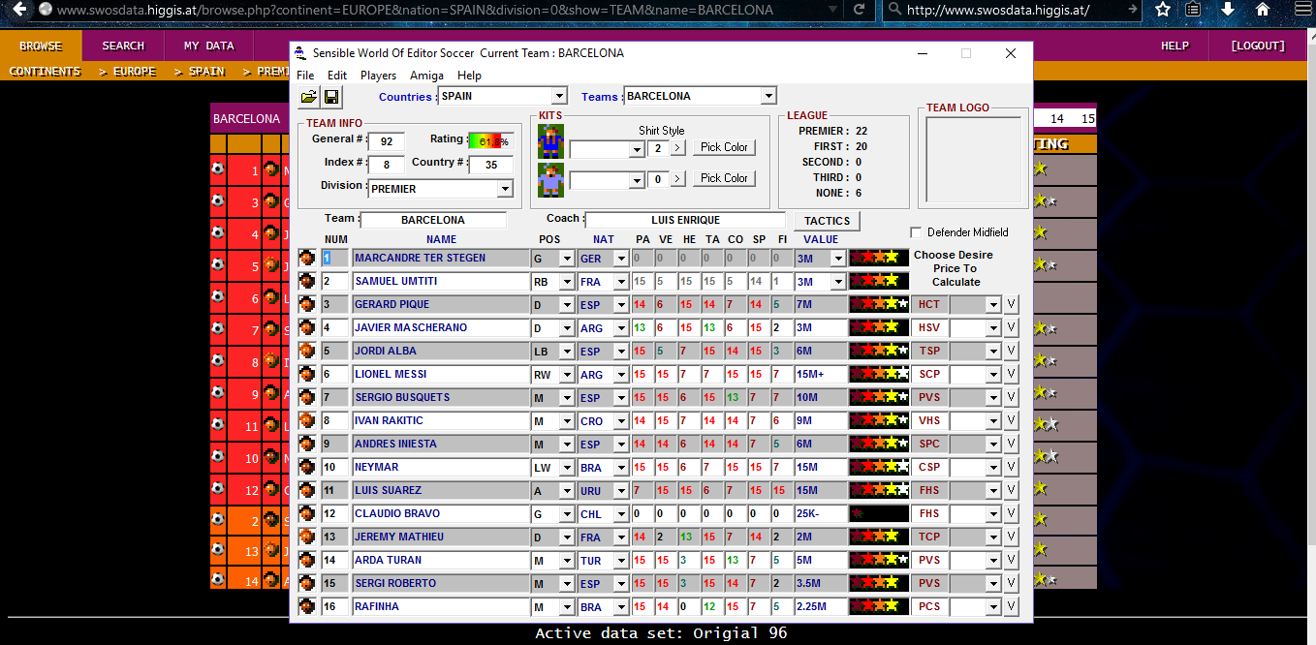Expand the Division dropdown set to PREMIER
This screenshot has height=645, width=1316.
[505, 189]
